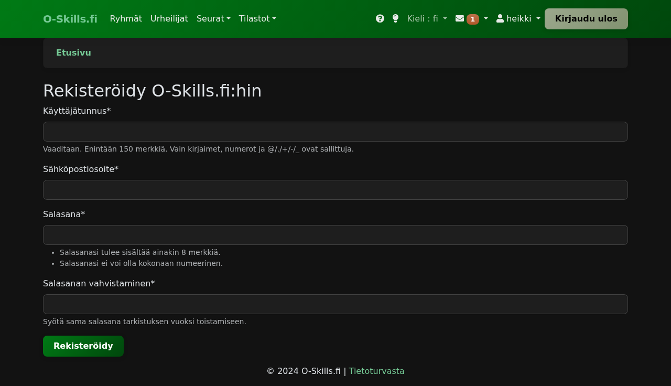Open Urheilijat from the navigation bar
The image size is (671, 386).
169,19
